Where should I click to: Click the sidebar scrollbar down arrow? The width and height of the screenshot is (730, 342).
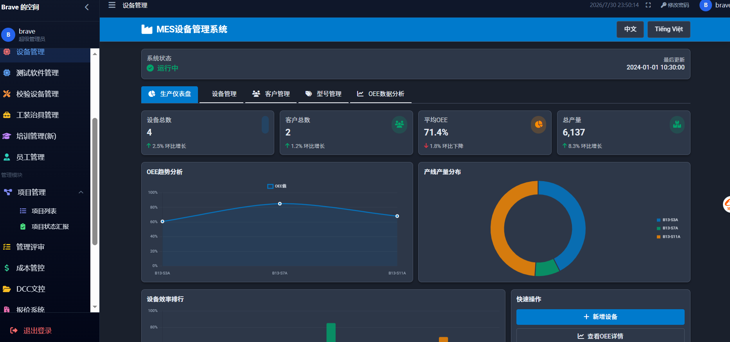click(95, 307)
